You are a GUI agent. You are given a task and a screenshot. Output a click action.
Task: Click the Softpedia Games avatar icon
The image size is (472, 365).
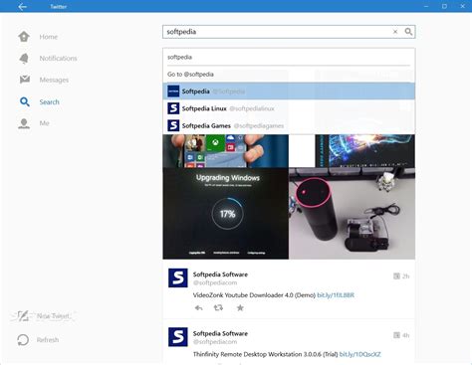click(x=173, y=125)
